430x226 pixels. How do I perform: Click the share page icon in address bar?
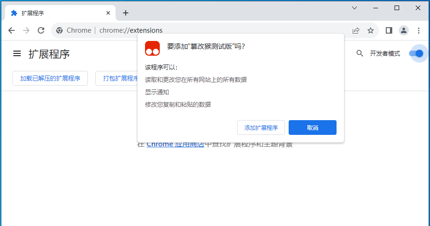tap(356, 30)
